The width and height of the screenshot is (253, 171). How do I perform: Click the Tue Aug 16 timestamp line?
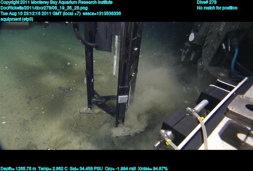60,13
